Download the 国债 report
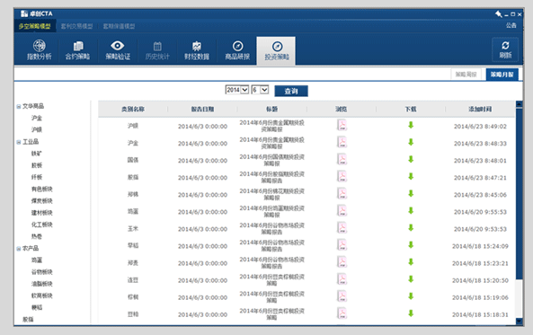The height and width of the screenshot is (335, 533). (x=411, y=159)
